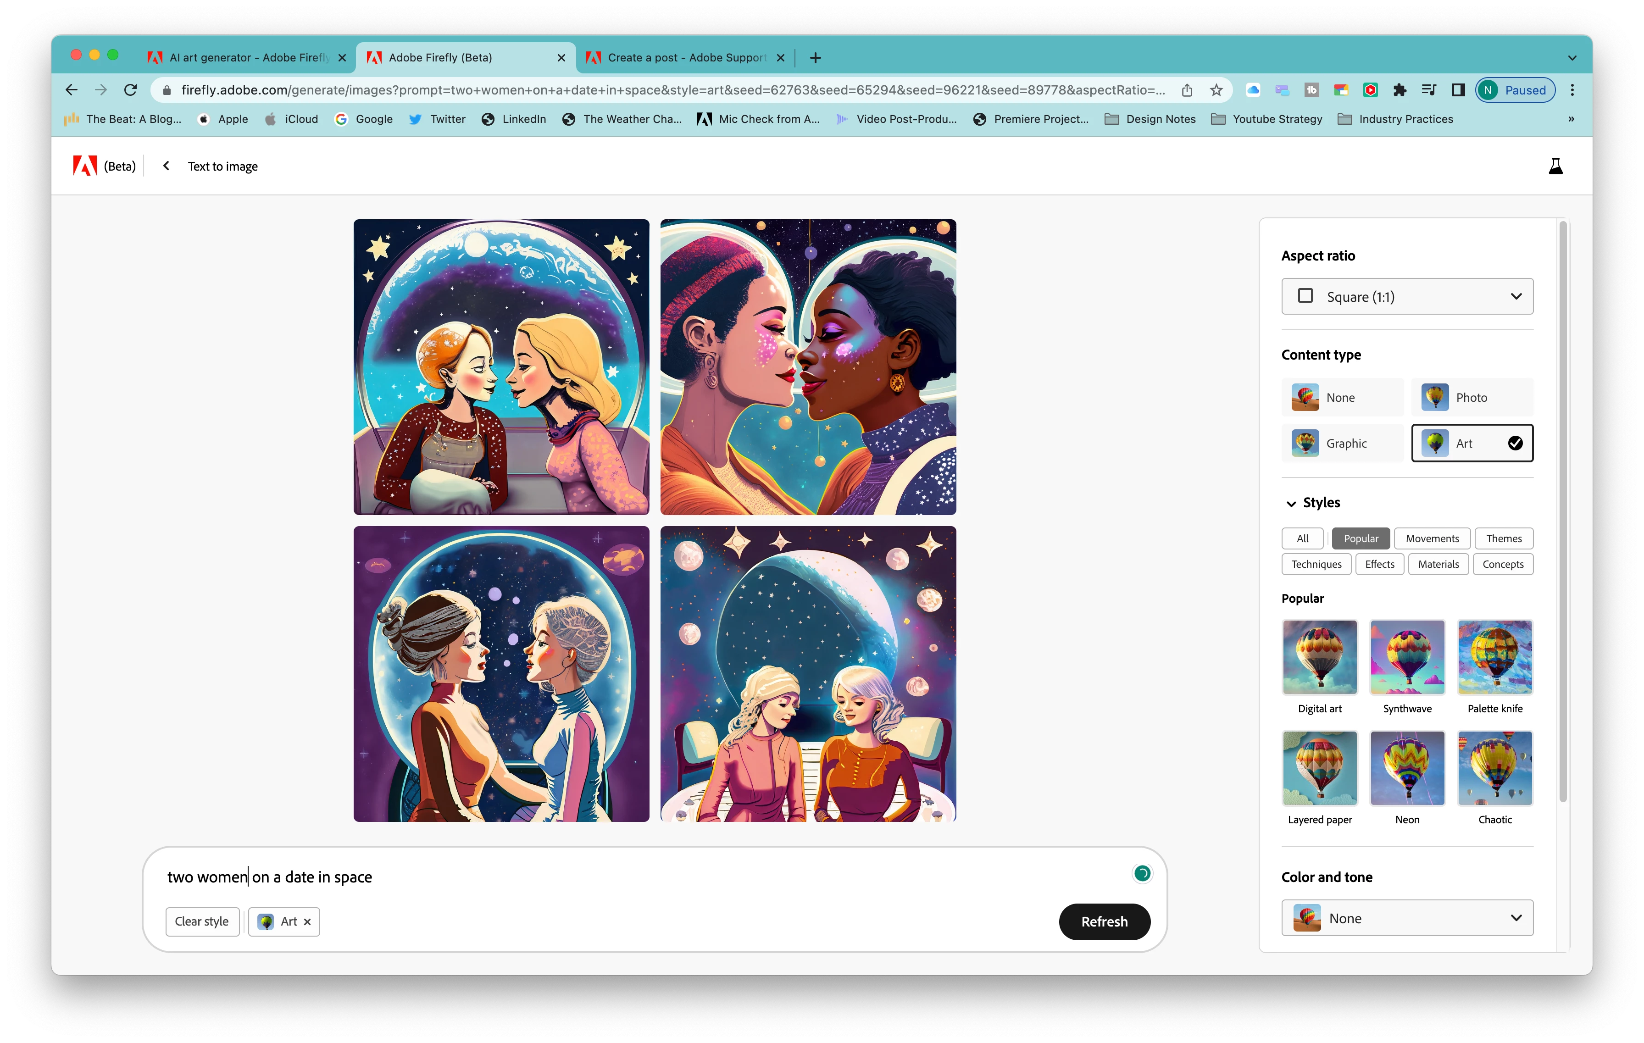Switch to the Movements style tab
This screenshot has width=1644, height=1043.
tap(1432, 538)
